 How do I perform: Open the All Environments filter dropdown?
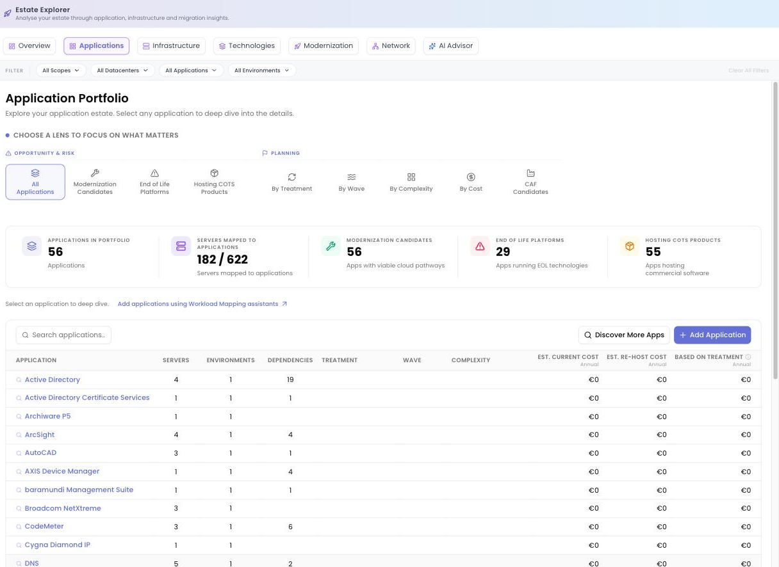tap(261, 70)
